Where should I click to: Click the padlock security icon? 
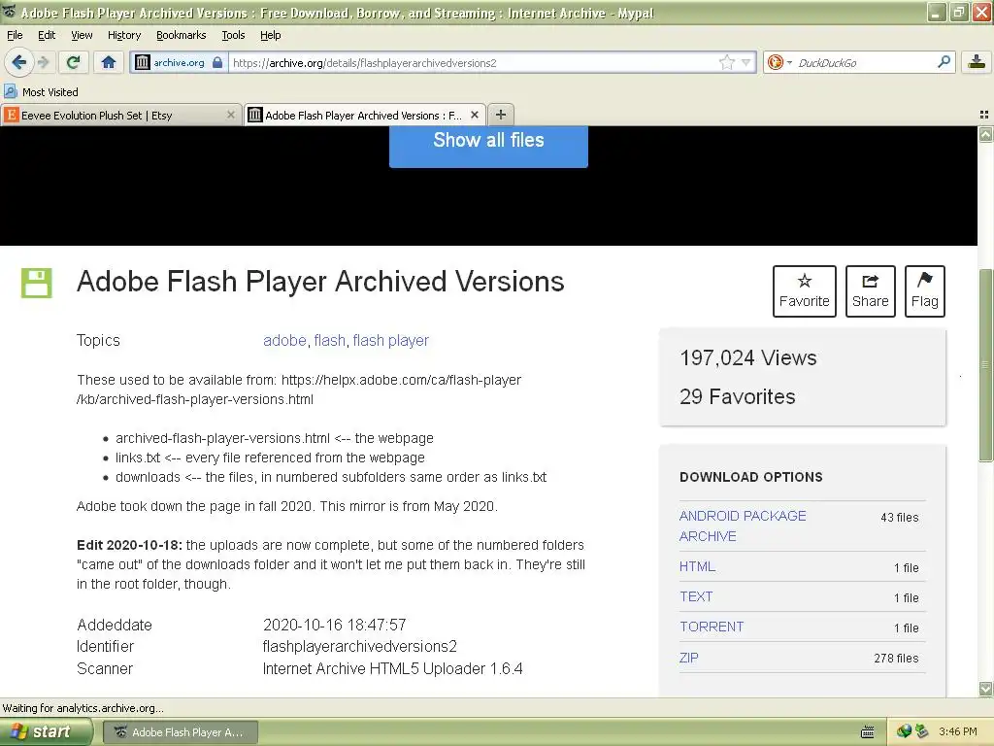(217, 62)
